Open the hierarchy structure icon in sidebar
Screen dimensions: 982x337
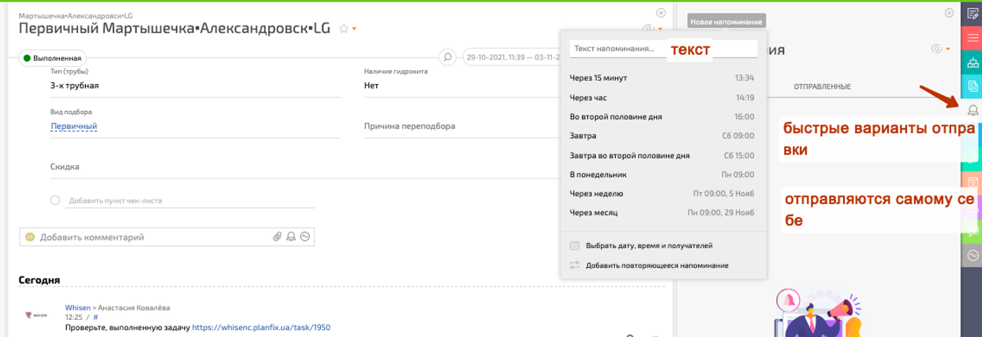(x=972, y=63)
